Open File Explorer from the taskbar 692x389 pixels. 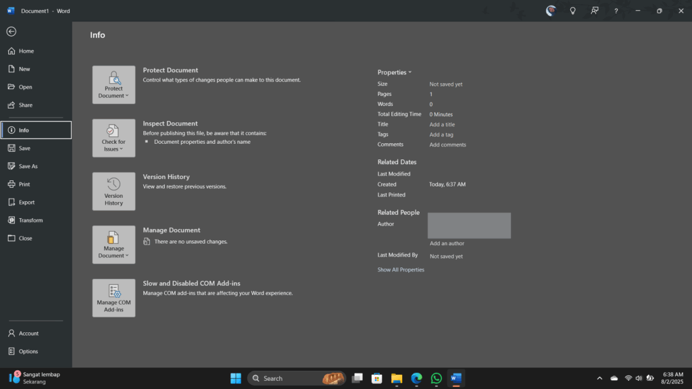397,378
